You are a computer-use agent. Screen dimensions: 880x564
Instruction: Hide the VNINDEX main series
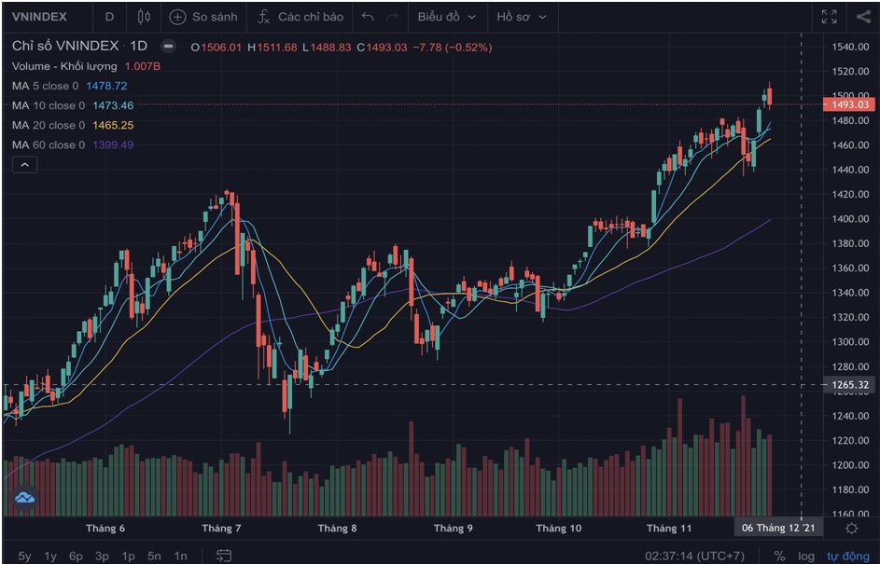[168, 47]
